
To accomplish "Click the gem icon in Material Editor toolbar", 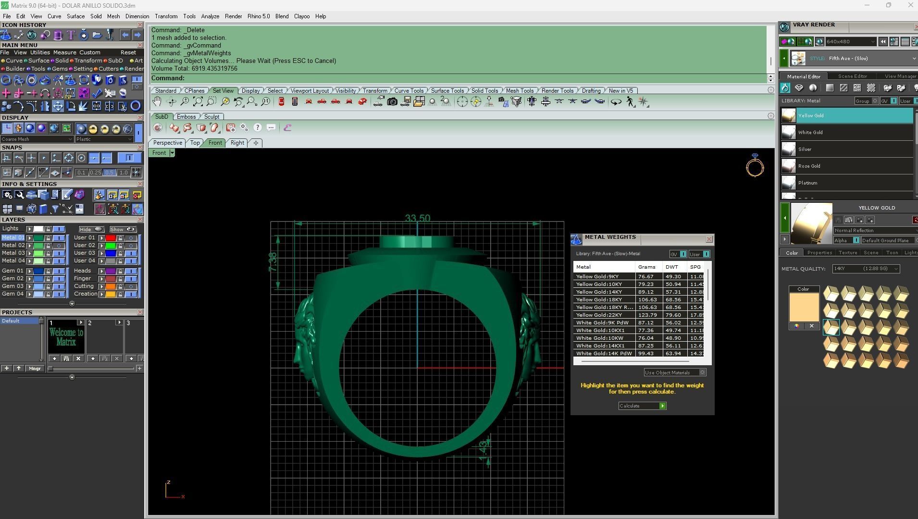I will 799,88.
